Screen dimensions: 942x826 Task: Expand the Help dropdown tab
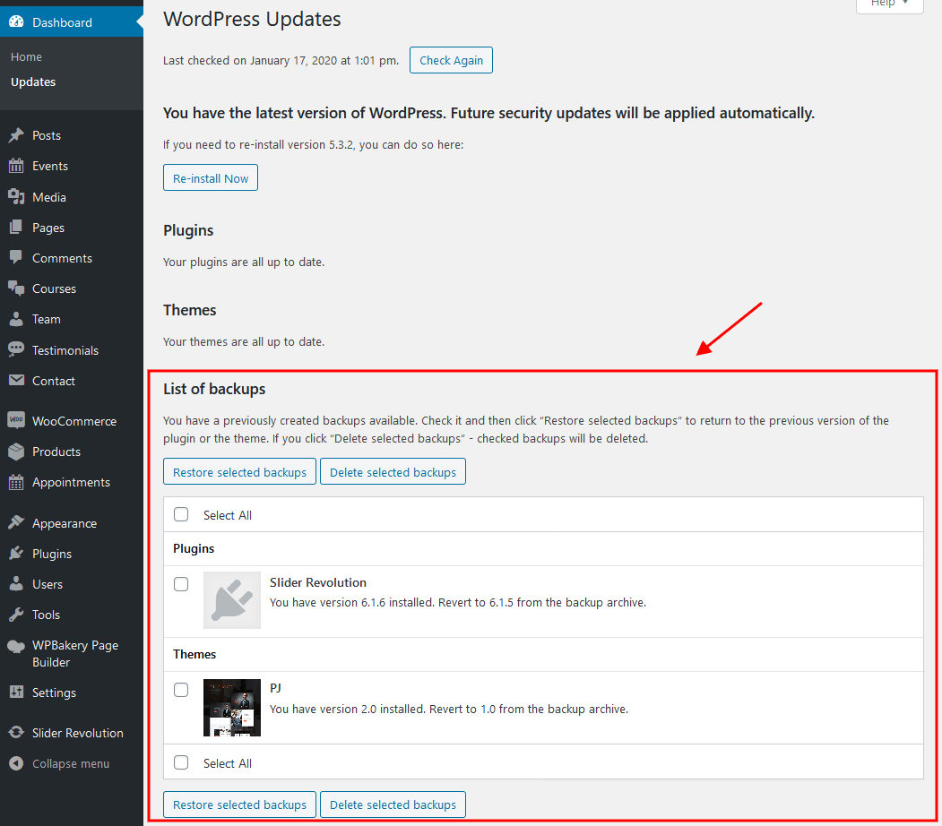[889, 4]
